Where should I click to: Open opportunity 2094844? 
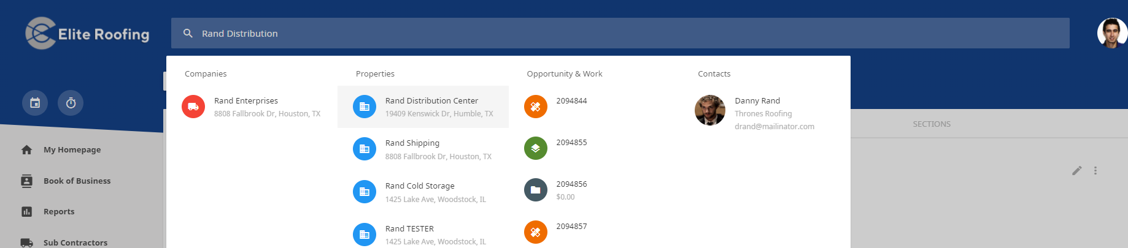pyautogui.click(x=571, y=100)
